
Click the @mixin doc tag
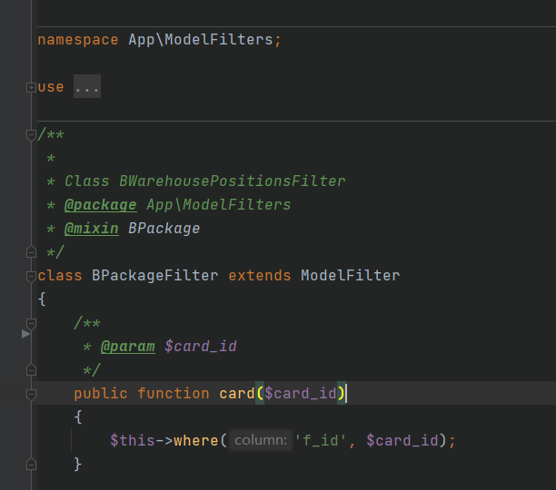92,229
